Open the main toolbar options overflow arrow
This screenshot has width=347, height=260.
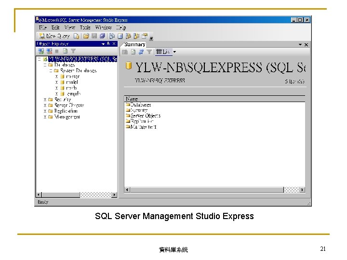point(151,39)
